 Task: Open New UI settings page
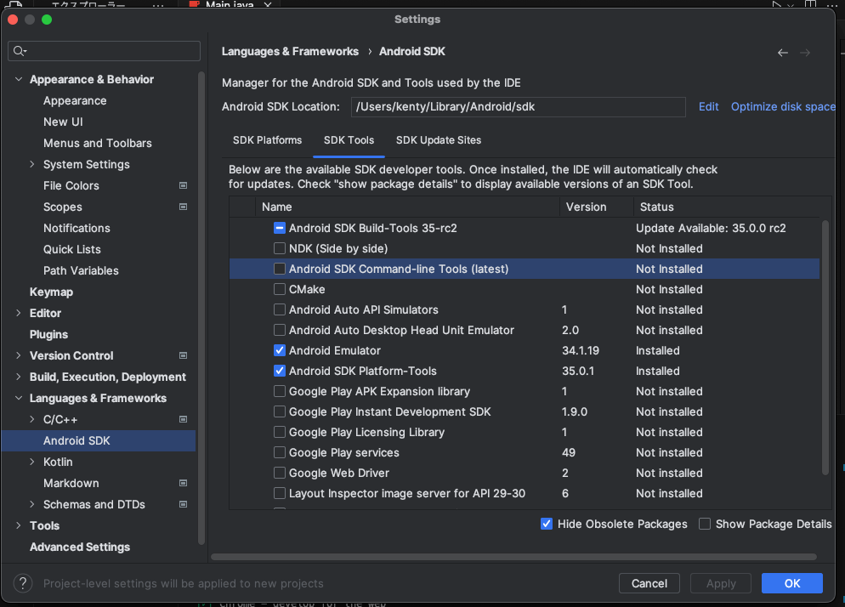click(x=63, y=122)
